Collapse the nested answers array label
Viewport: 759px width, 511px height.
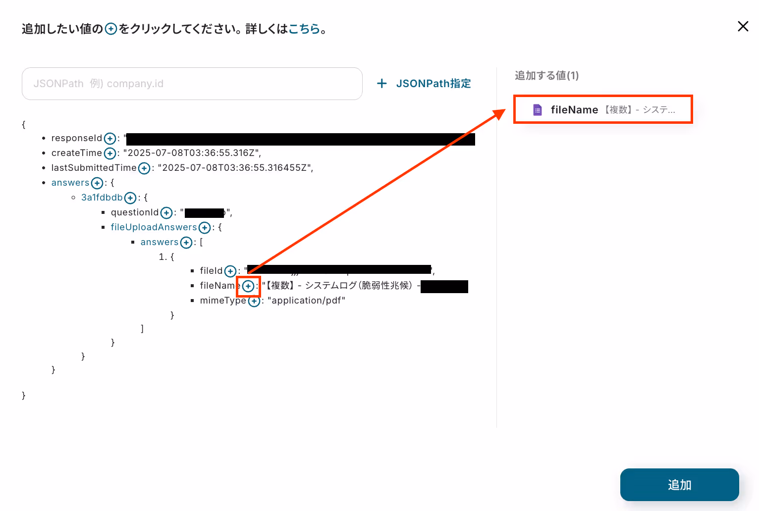[160, 242]
